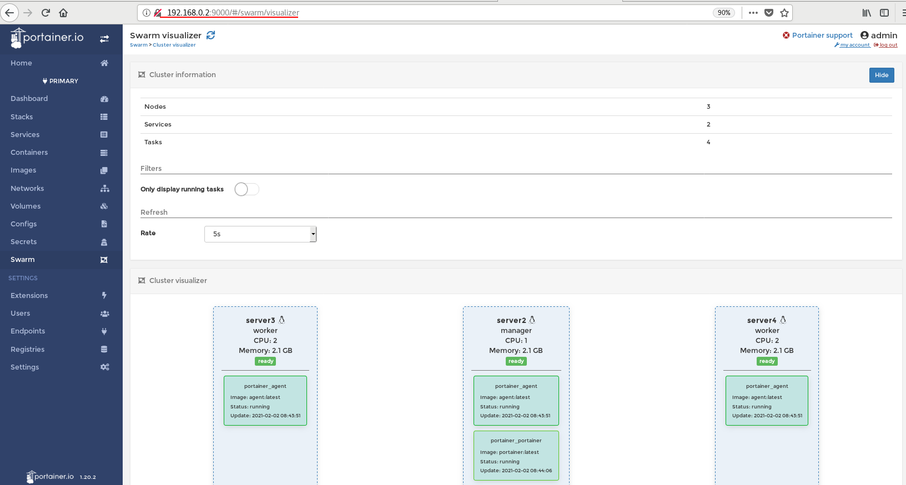The height and width of the screenshot is (485, 906).
Task: Click the site information icon in the address bar
Action: pos(147,13)
